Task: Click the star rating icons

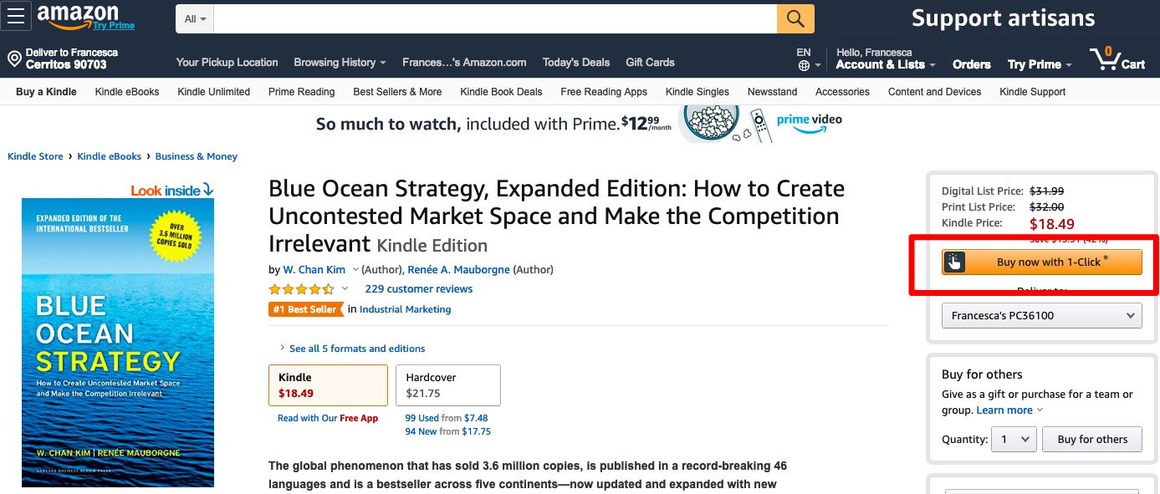Action: [301, 289]
